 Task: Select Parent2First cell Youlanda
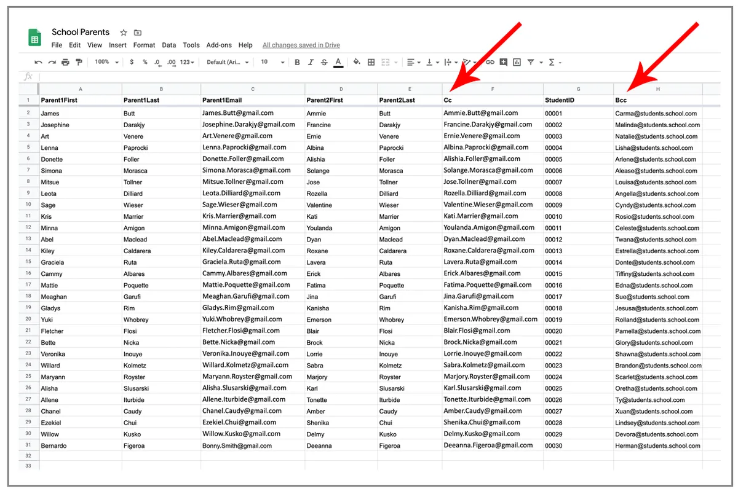[x=341, y=228]
